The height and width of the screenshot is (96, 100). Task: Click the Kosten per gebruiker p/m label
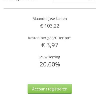click(50, 38)
